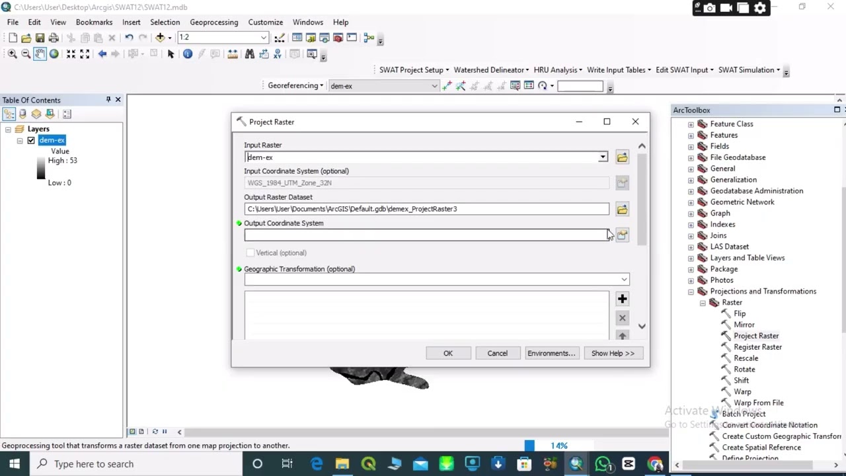Open the map scale dropdown
This screenshot has height=476, width=846.
pos(264,38)
